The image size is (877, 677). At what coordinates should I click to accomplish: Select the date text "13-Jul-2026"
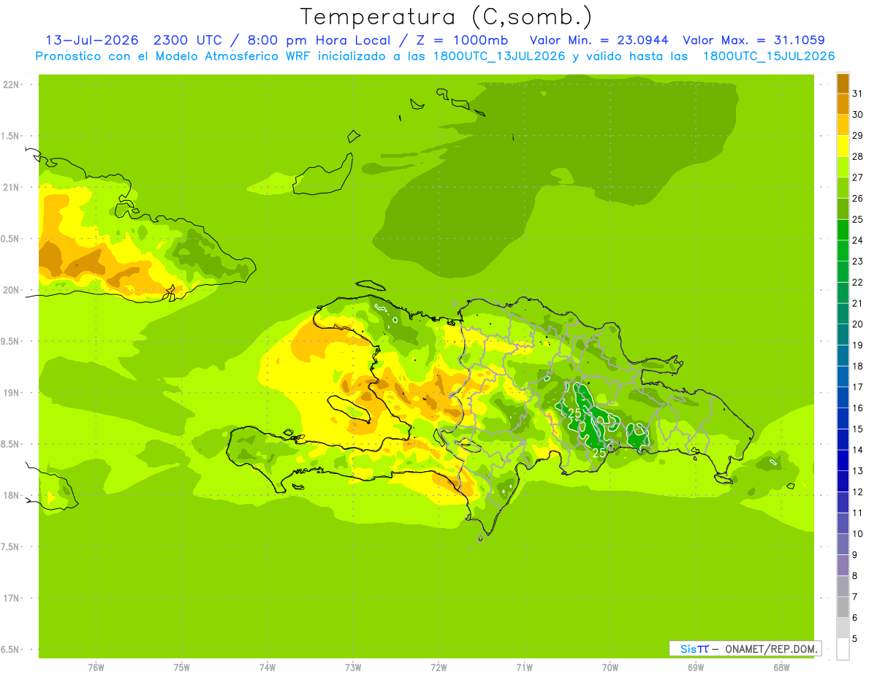[x=92, y=40]
